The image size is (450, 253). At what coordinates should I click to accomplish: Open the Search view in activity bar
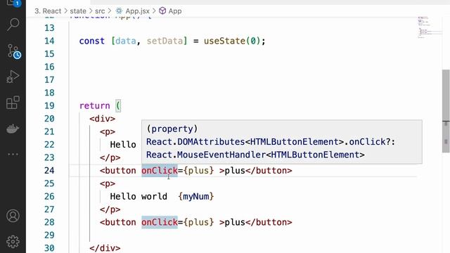13,25
